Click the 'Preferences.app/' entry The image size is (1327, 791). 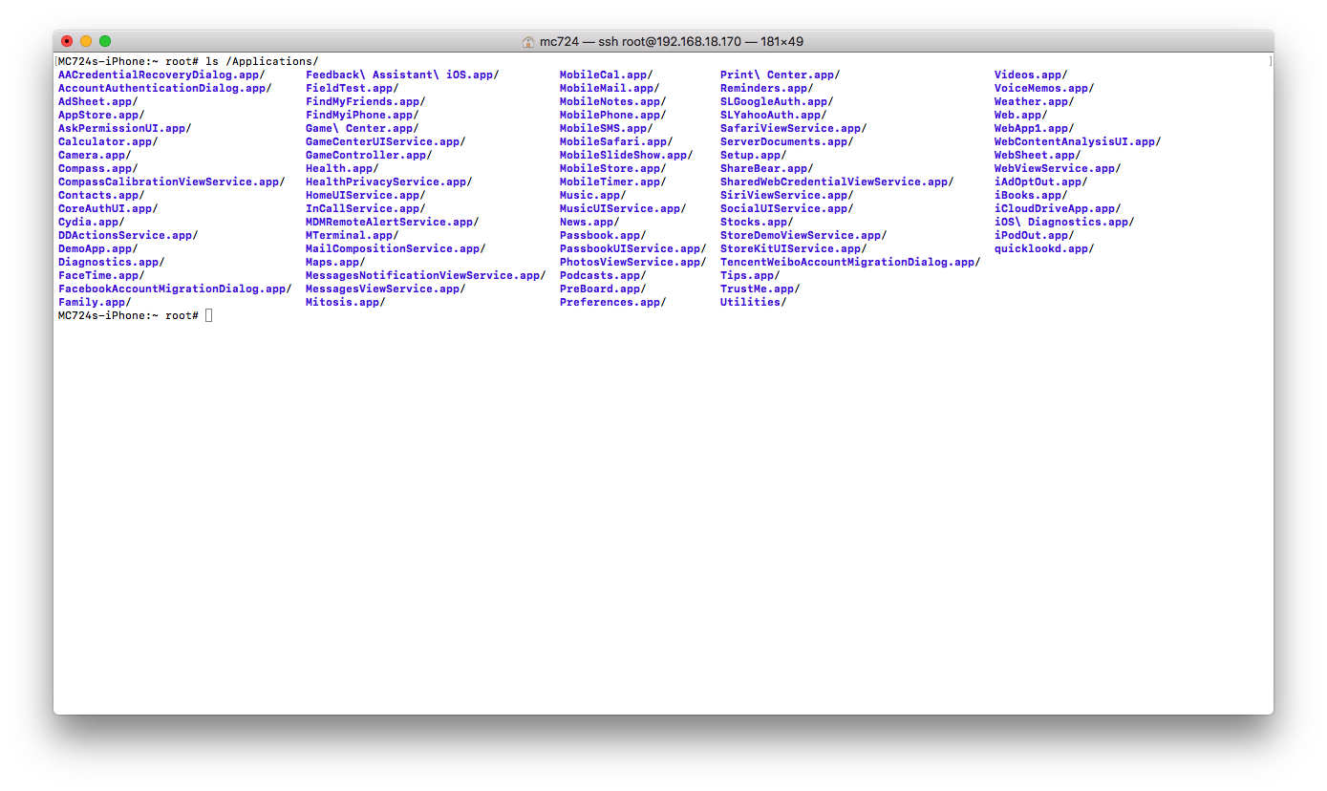pos(613,302)
